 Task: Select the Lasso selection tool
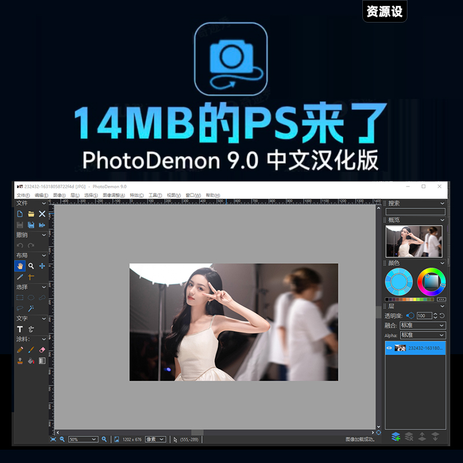tap(20, 308)
